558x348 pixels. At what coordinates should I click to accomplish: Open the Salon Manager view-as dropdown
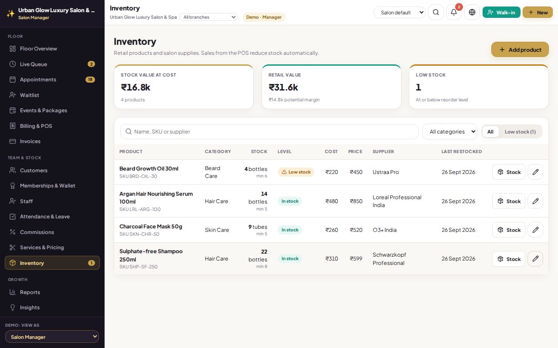pyautogui.click(x=52, y=337)
